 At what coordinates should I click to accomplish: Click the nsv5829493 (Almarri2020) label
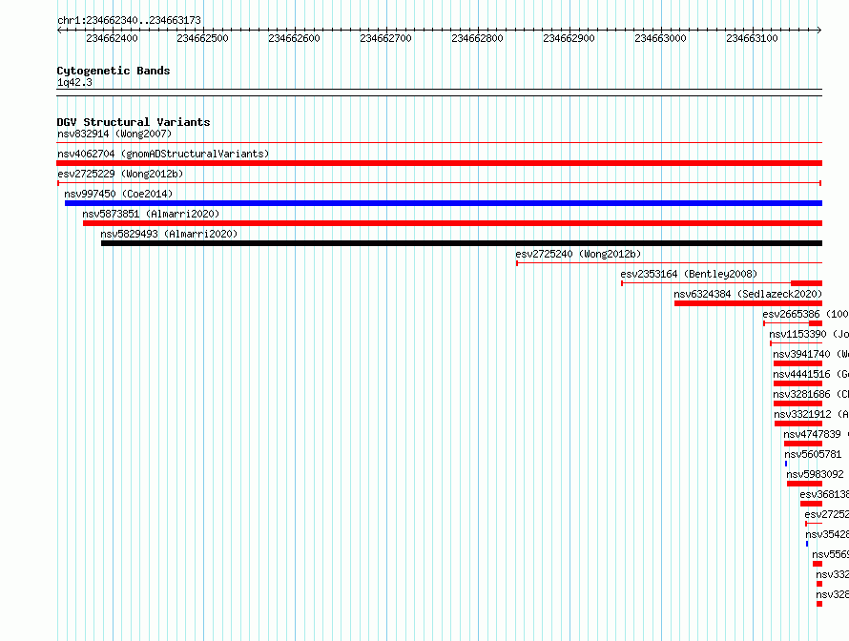pos(169,234)
